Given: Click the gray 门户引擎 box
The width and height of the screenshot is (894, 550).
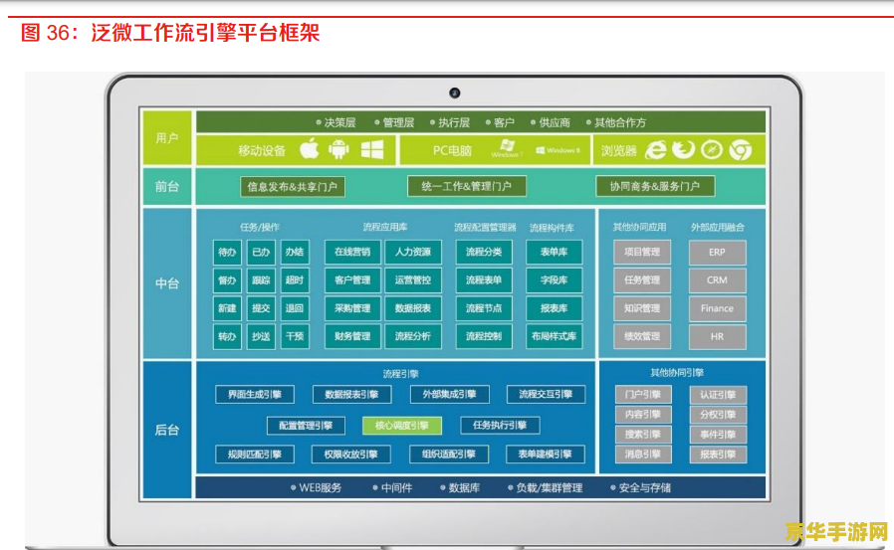Looking at the screenshot, I should pos(643,395).
